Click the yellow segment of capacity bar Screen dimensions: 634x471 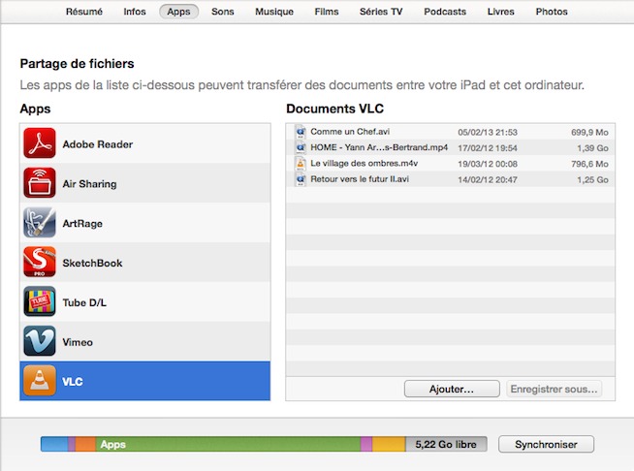tap(389, 444)
